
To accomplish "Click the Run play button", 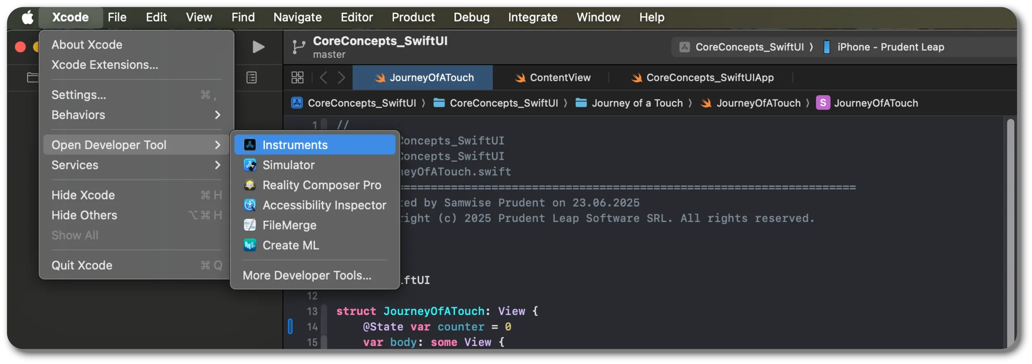I will click(x=258, y=47).
